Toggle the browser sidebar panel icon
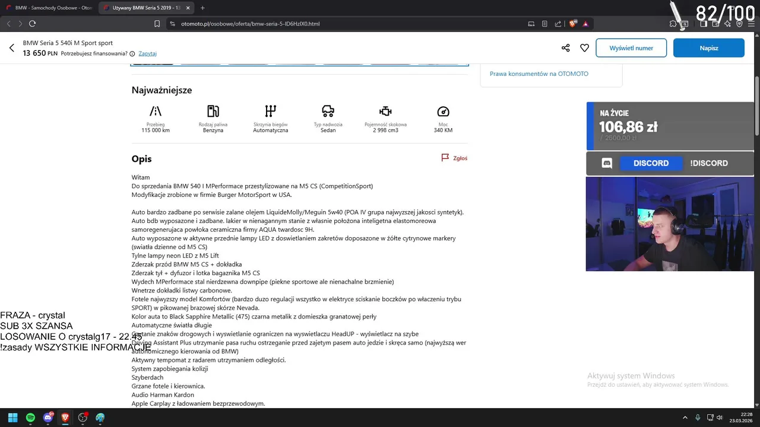Screen dimensions: 760x427 (x=704, y=24)
